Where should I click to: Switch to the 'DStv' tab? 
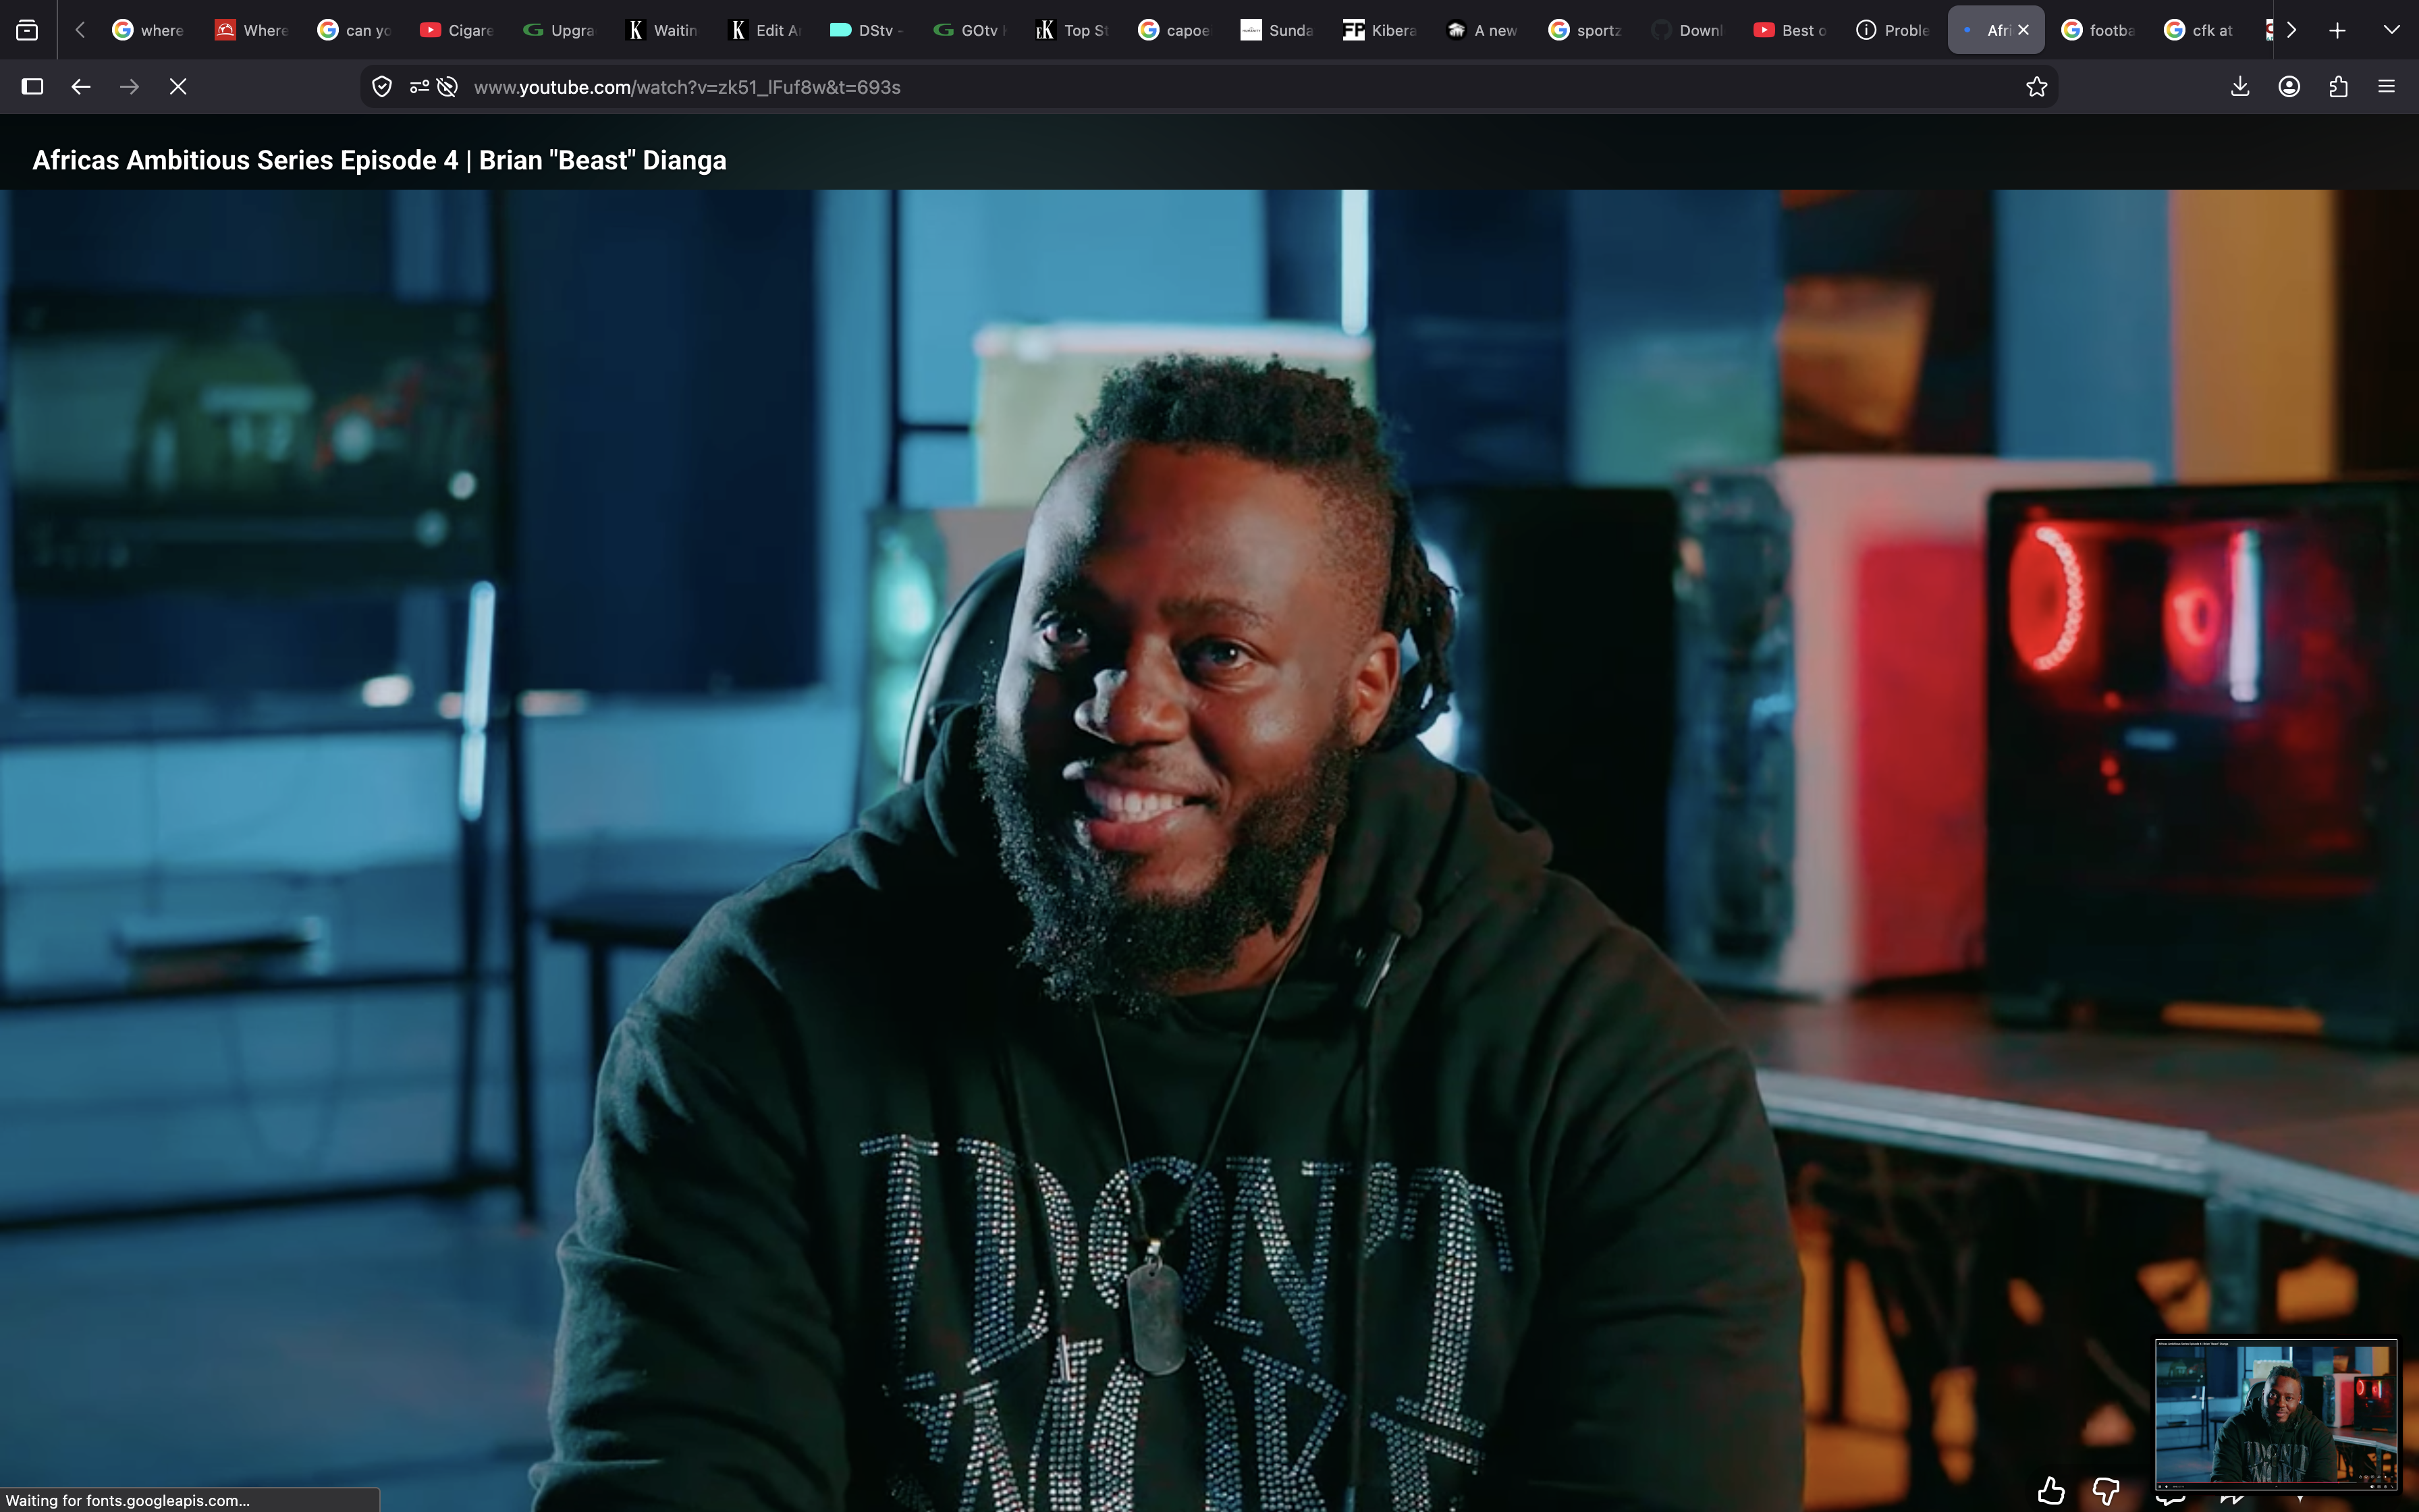[x=867, y=30]
